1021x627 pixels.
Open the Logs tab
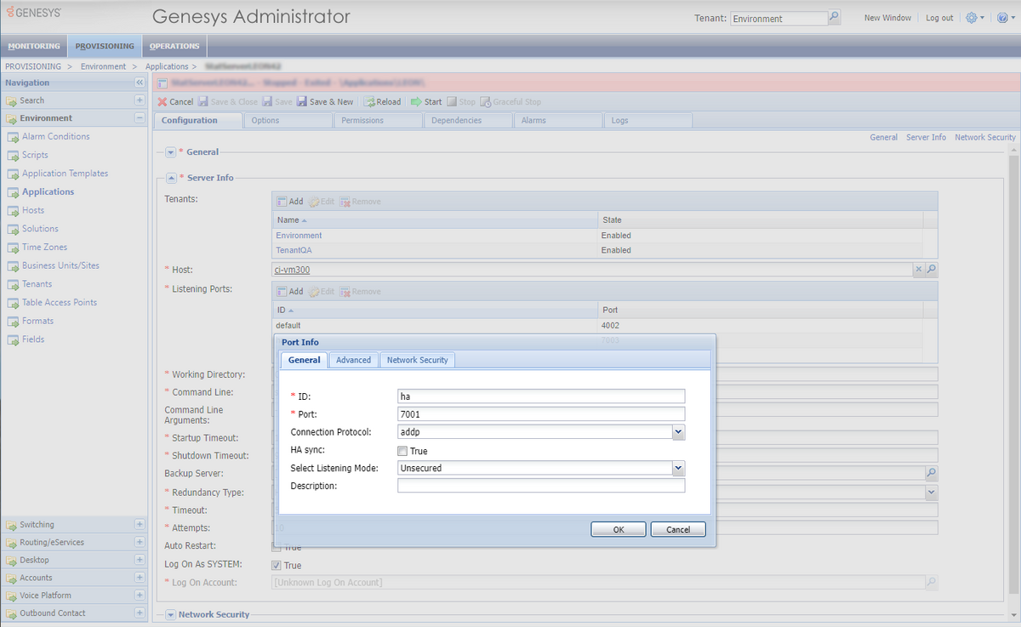649,121
